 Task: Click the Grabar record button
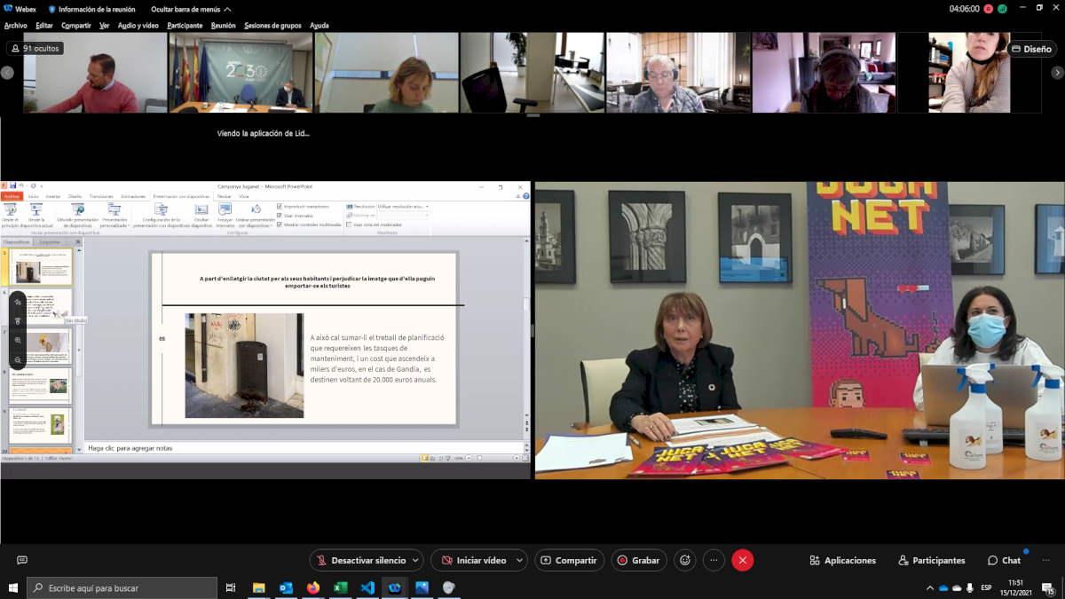638,560
